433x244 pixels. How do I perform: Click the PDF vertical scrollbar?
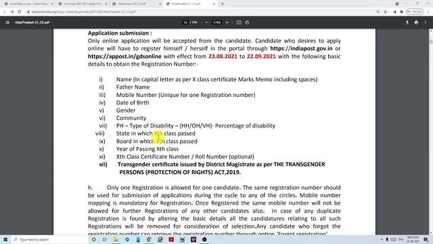pos(431,131)
